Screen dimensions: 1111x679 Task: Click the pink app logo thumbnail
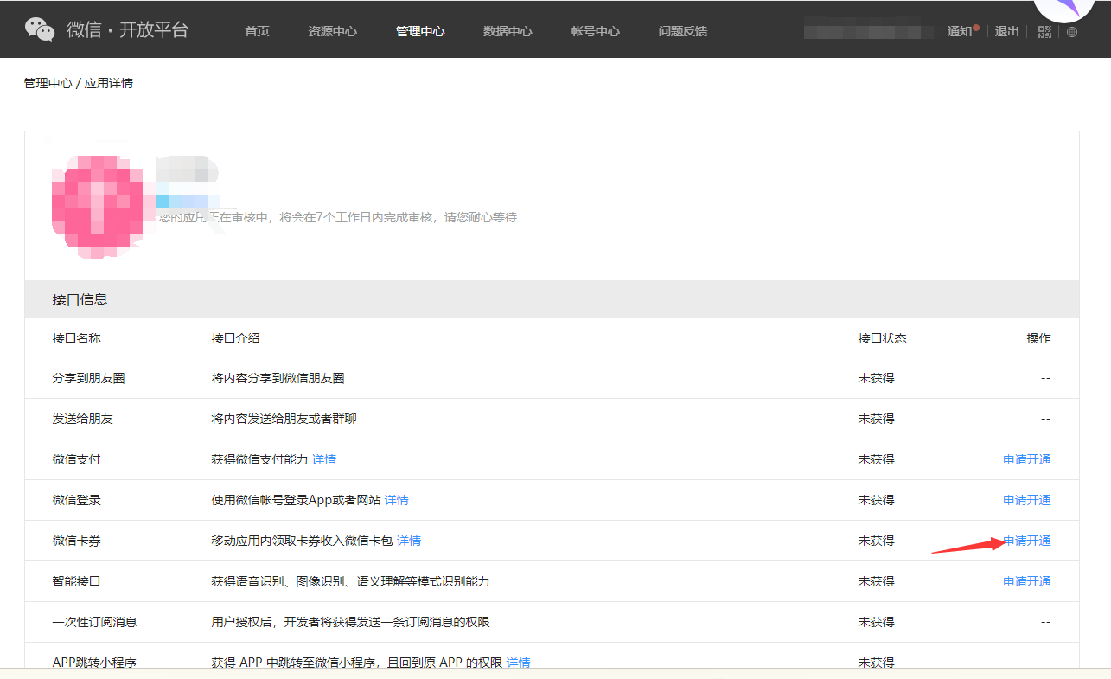97,205
